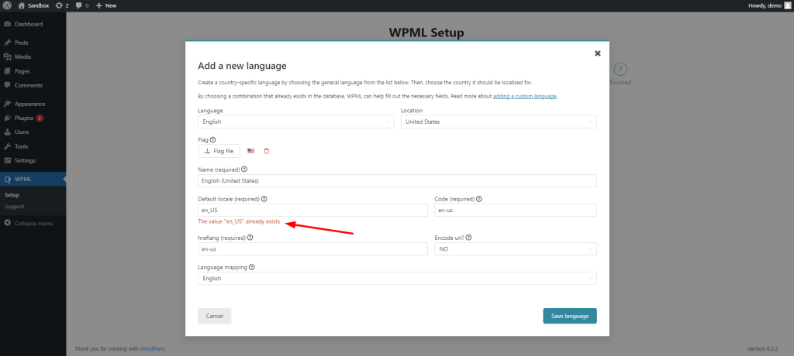Click the Cancel button
794x356 pixels.
pos(214,316)
